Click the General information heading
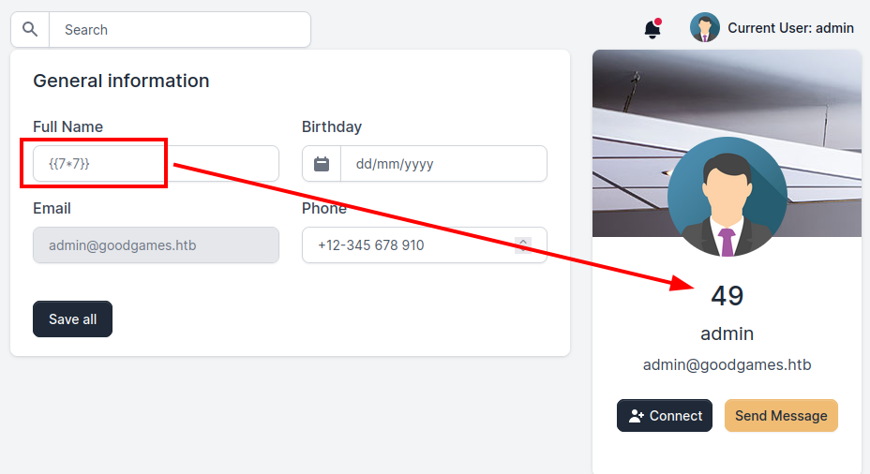 point(121,81)
